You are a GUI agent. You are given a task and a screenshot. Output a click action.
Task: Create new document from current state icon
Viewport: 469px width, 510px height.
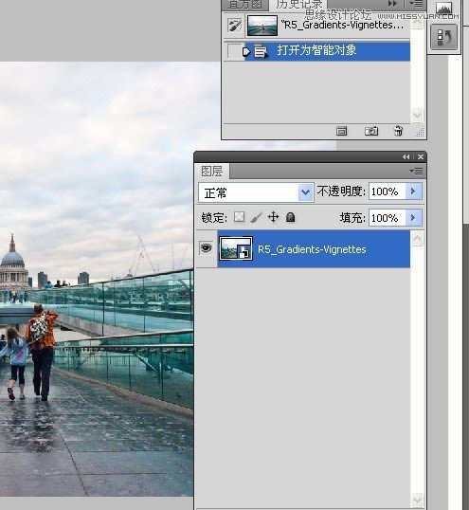click(x=341, y=131)
